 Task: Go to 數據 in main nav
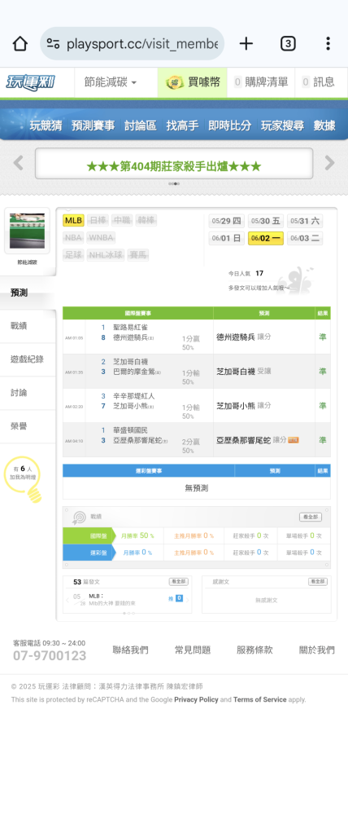pyautogui.click(x=324, y=126)
